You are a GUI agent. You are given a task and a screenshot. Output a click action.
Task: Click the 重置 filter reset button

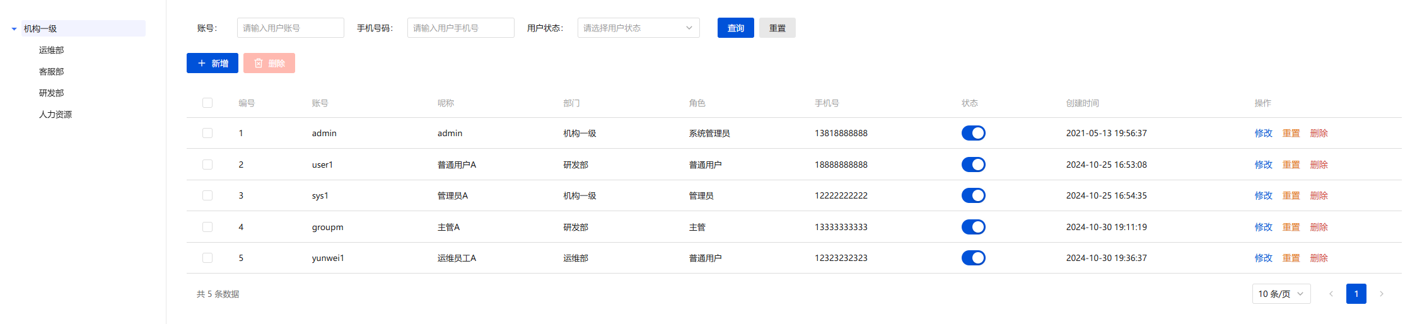(x=777, y=28)
